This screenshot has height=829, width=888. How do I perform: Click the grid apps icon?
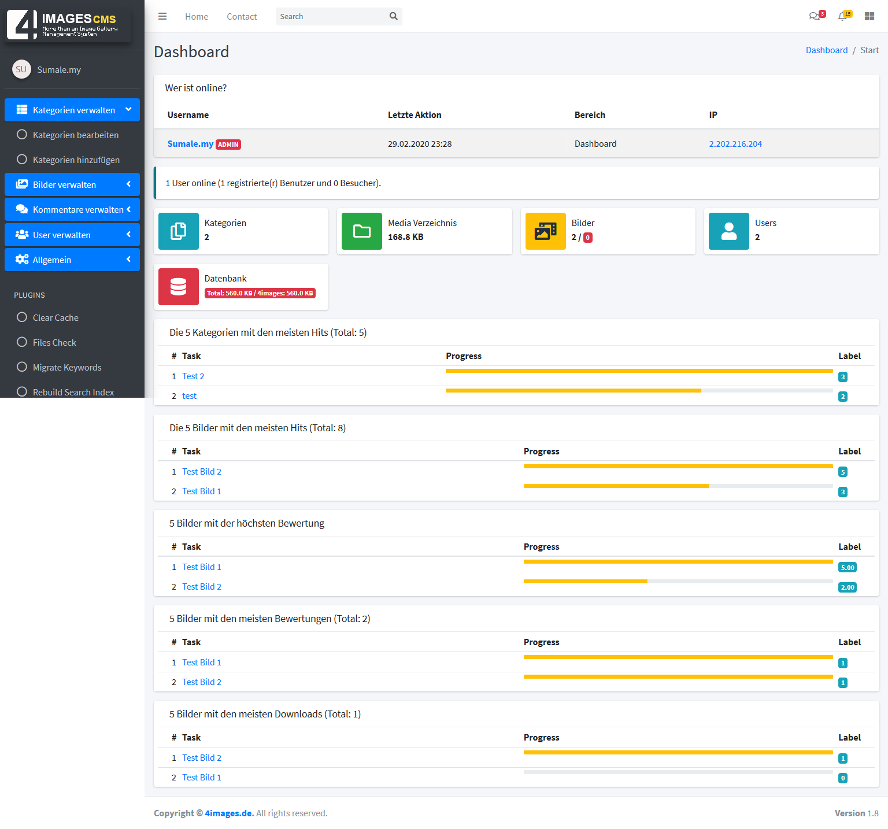[869, 16]
